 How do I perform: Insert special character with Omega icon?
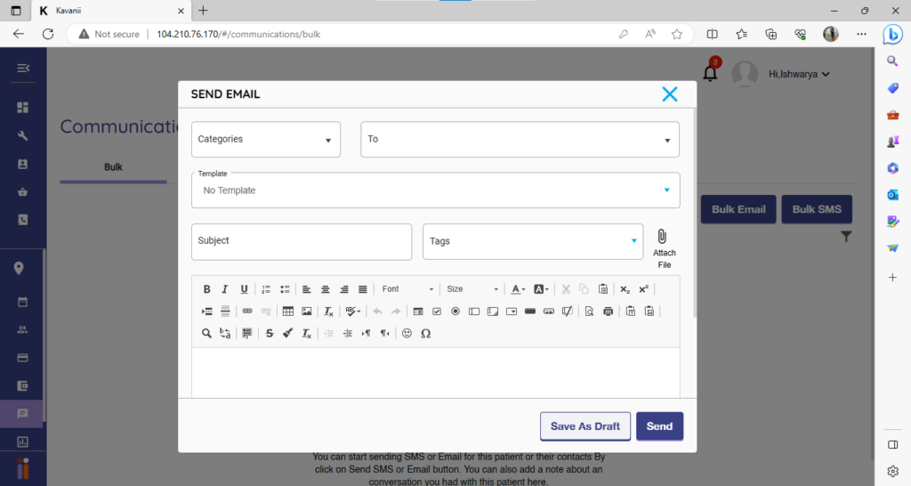[425, 334]
